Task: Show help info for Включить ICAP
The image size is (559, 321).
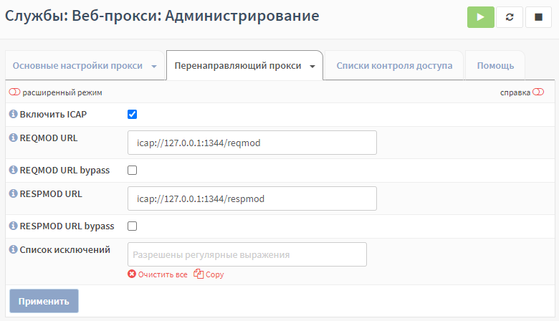Action: click(13, 114)
